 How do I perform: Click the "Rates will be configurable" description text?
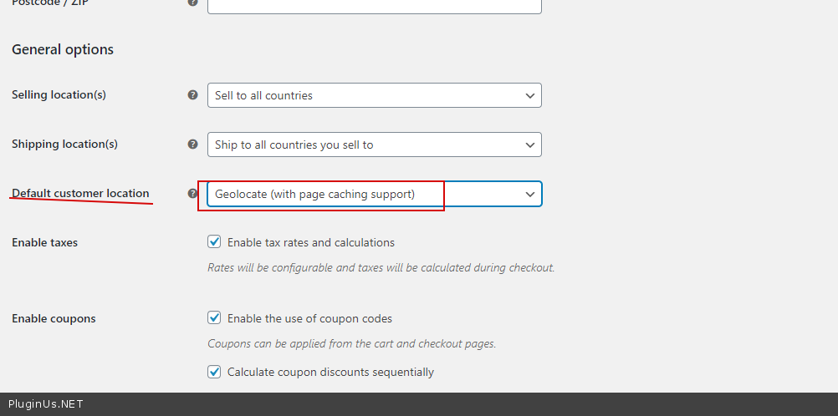(x=381, y=268)
